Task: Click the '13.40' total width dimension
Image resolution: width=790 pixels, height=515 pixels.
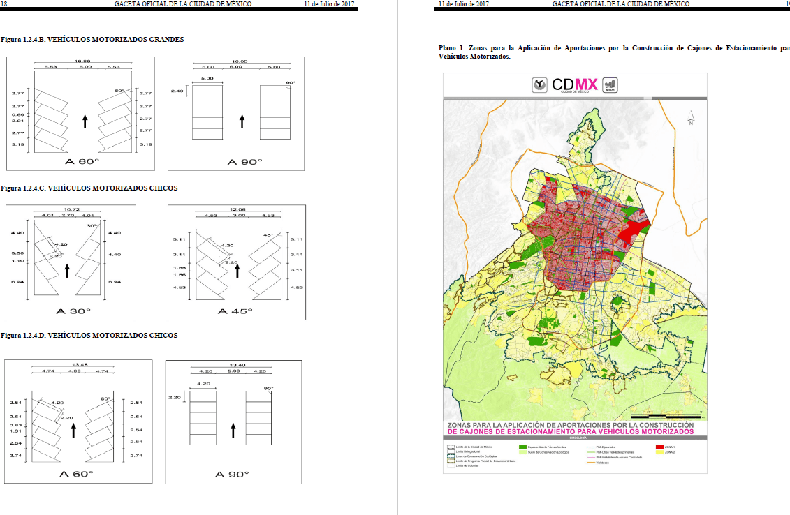Action: pyautogui.click(x=237, y=365)
